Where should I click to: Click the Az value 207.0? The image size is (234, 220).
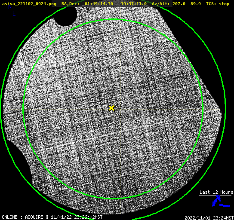coord(179,4)
